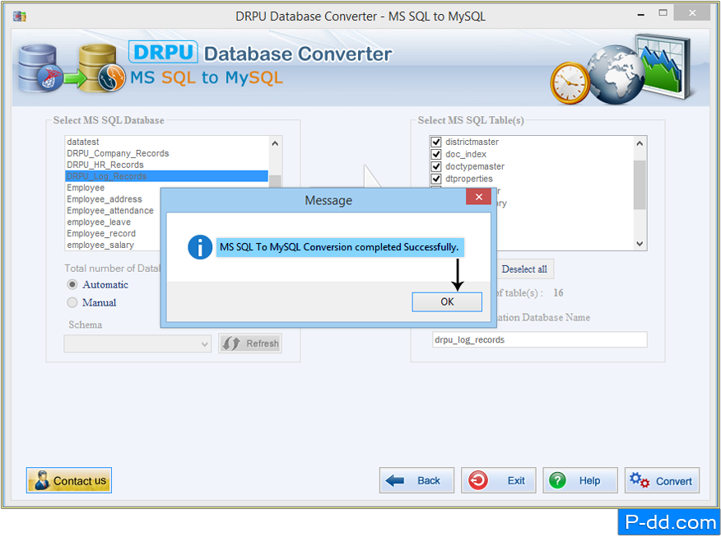Choose the Manual radio option
Screen dimensions: 721x542
tap(72, 302)
